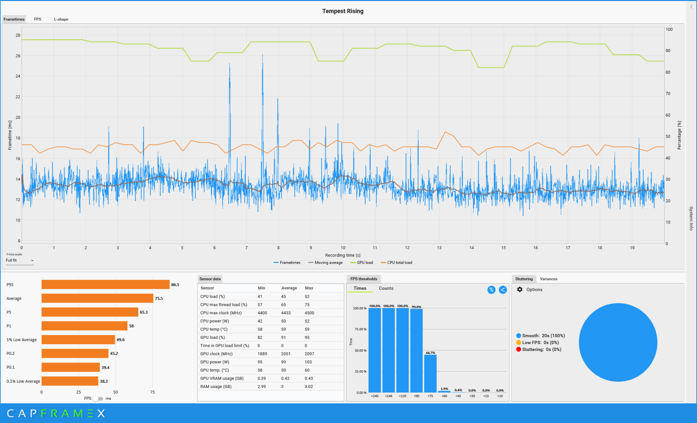The width and height of the screenshot is (697, 423).
Task: Switch to Counts in the FPS thresholds panel
Action: click(386, 288)
